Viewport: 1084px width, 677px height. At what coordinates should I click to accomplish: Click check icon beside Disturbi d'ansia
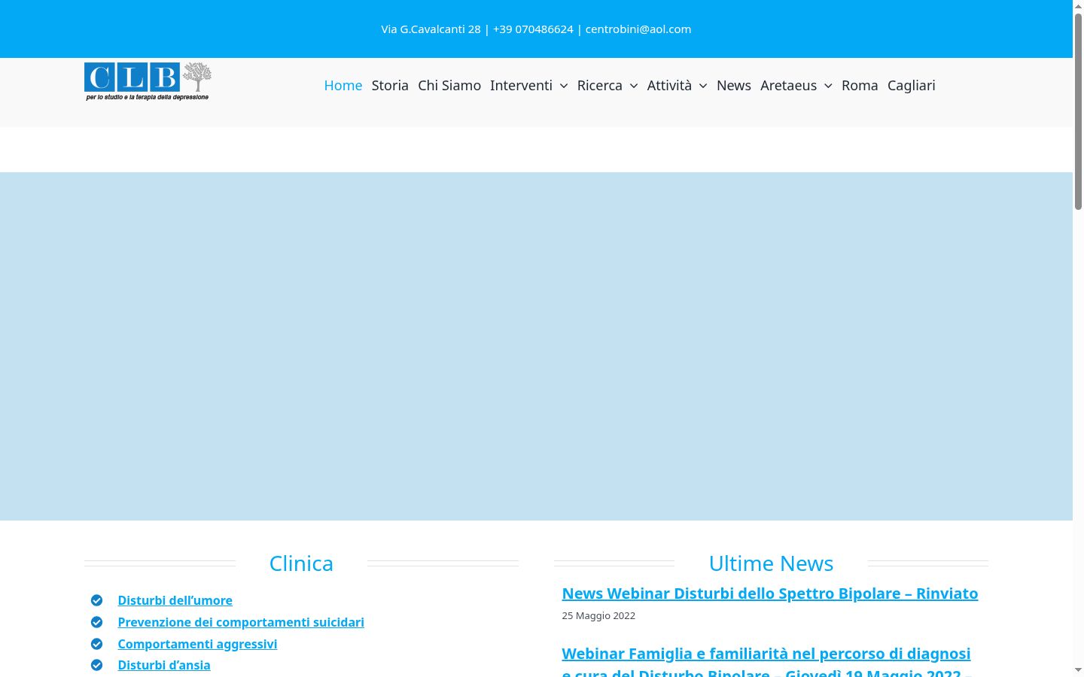coord(96,665)
